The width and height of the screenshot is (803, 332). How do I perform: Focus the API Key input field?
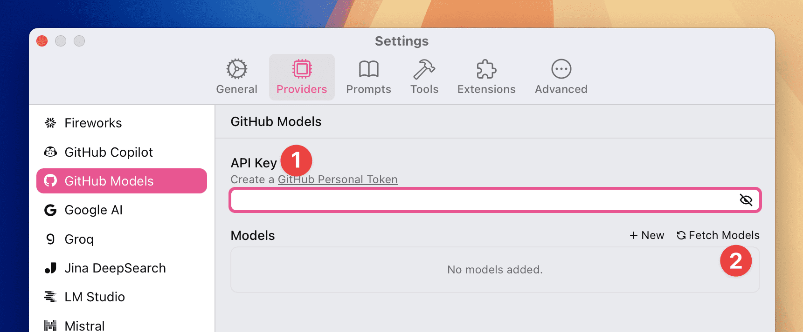point(495,200)
